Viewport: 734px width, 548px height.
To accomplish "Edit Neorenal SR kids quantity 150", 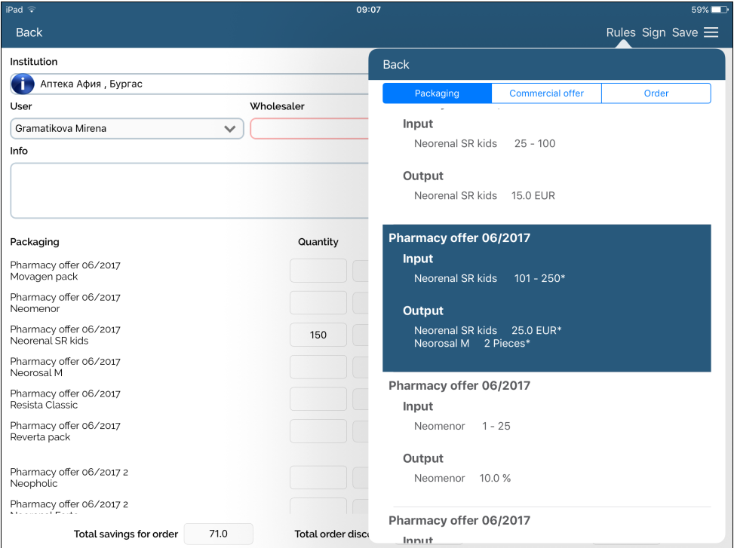I will 318,335.
